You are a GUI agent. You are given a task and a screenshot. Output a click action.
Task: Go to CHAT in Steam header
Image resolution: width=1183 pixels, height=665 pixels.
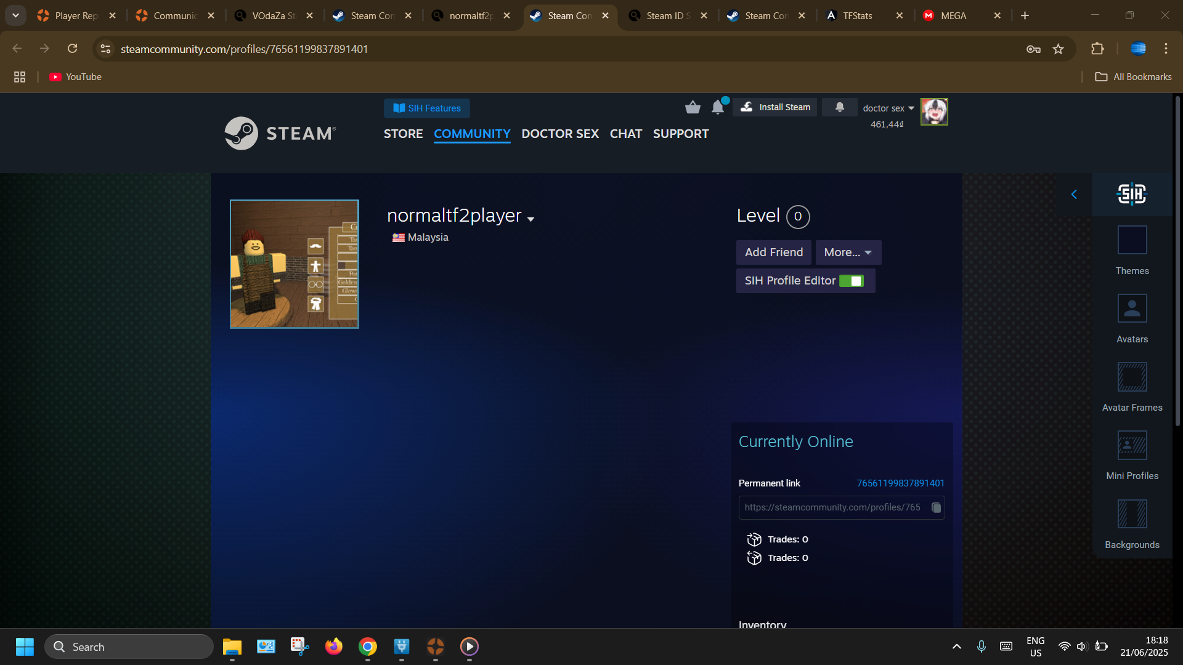coord(625,134)
